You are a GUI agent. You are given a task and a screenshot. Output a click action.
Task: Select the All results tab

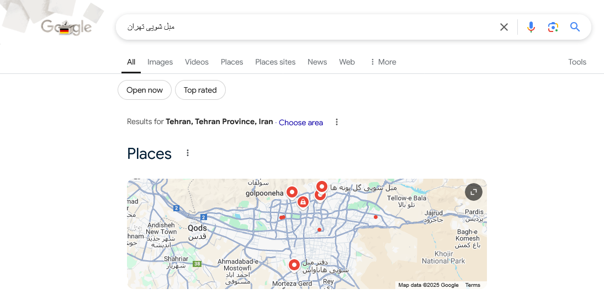tap(131, 62)
